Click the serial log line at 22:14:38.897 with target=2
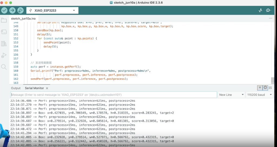 coord(92,113)
